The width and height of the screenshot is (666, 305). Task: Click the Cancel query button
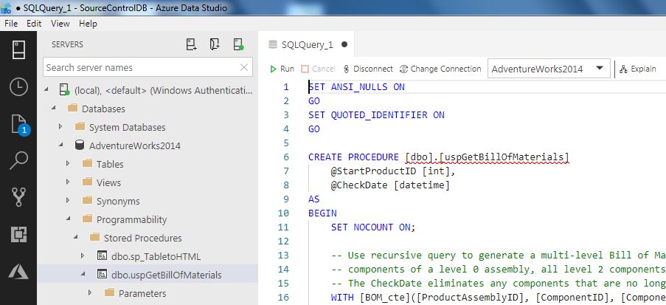(x=318, y=69)
